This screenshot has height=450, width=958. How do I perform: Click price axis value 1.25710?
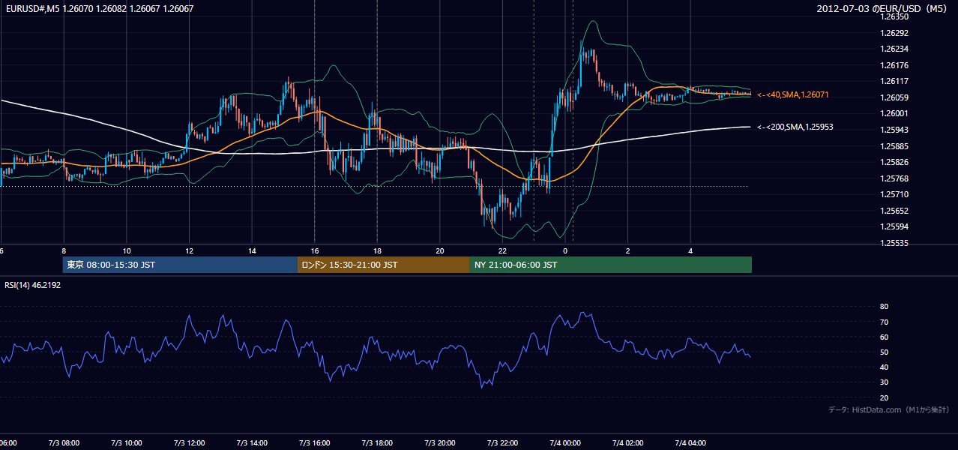894,195
